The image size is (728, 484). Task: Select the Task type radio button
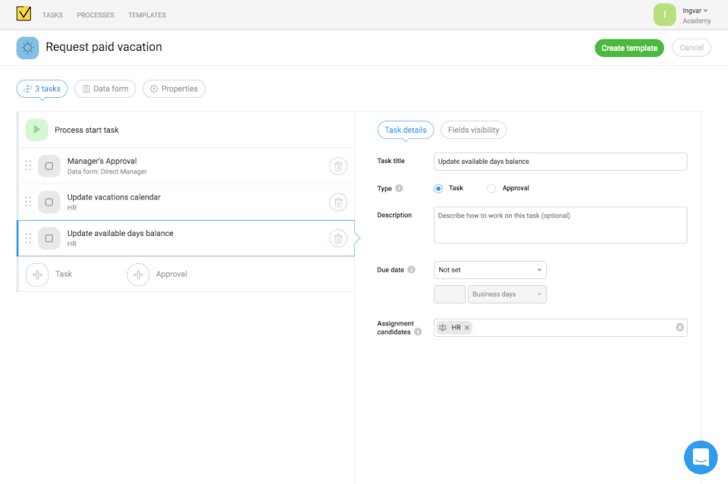point(438,188)
